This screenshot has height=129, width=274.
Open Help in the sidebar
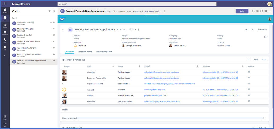coord(5,125)
